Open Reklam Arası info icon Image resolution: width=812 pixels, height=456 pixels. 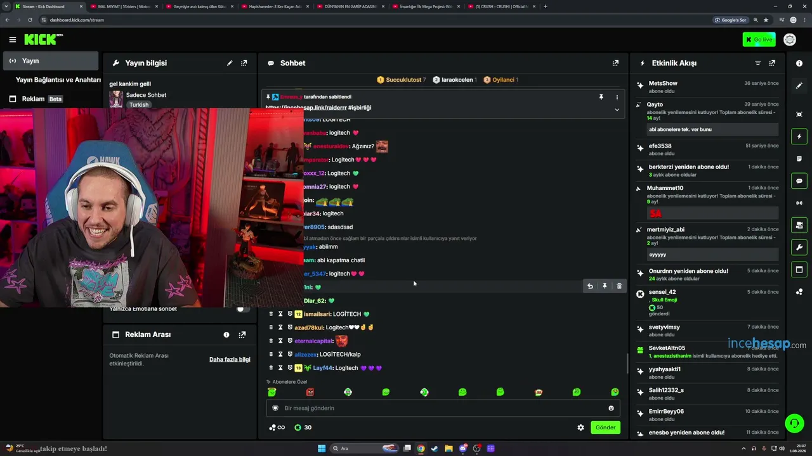[x=226, y=334]
